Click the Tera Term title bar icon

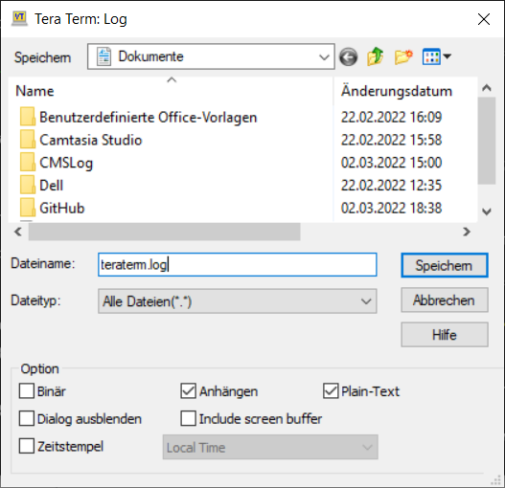coord(19,18)
